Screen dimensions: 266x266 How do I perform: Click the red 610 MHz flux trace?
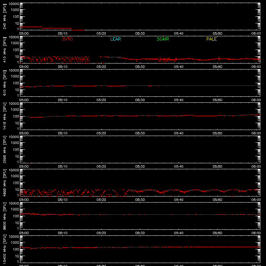[x=140, y=86]
